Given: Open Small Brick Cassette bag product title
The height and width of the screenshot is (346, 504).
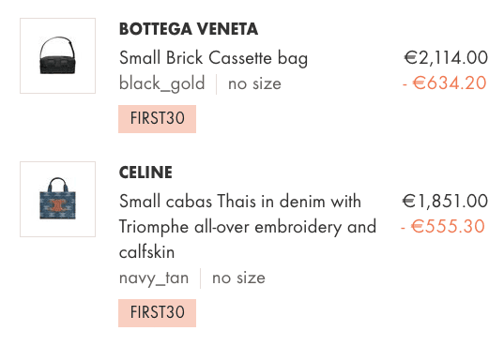Looking at the screenshot, I should pyautogui.click(x=213, y=58).
